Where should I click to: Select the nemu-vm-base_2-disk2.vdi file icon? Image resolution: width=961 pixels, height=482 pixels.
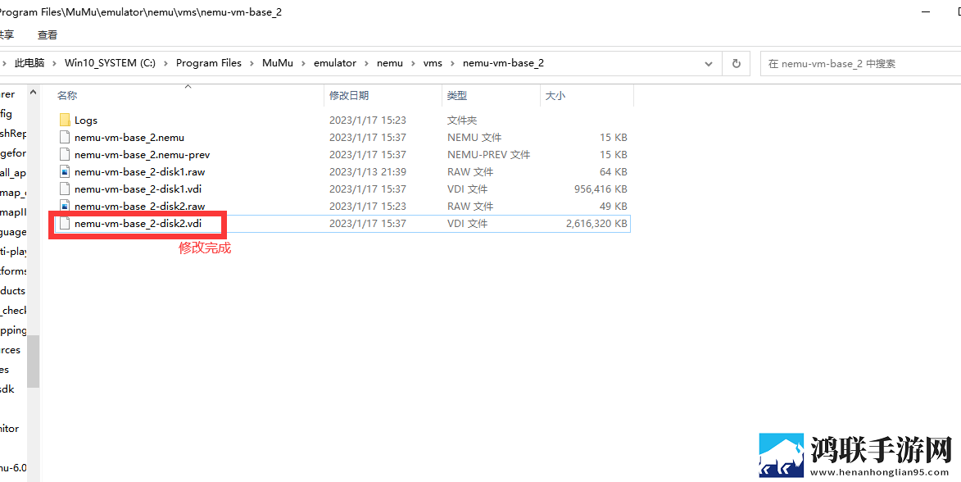65,224
